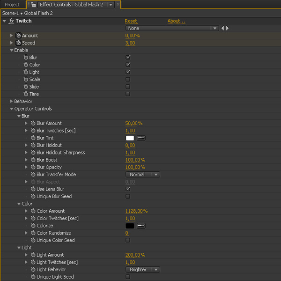The image size is (281, 281).
Task: Enable the Time checkbox
Action: point(128,94)
